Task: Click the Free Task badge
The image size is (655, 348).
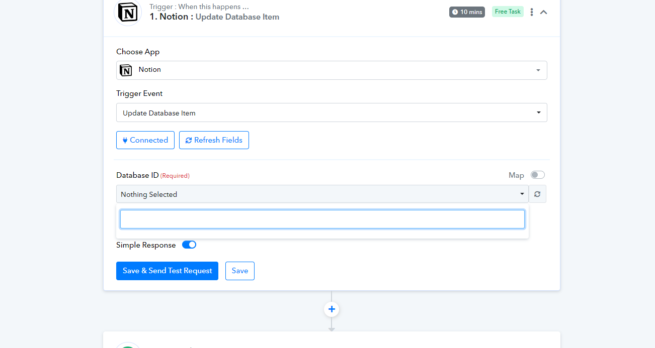Action: 508,12
